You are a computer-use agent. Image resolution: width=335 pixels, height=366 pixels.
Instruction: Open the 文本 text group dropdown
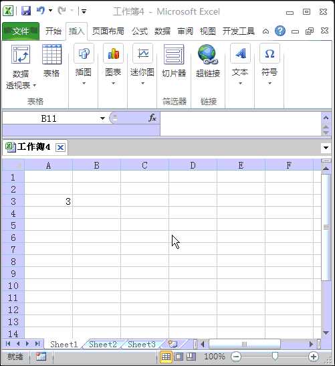240,64
